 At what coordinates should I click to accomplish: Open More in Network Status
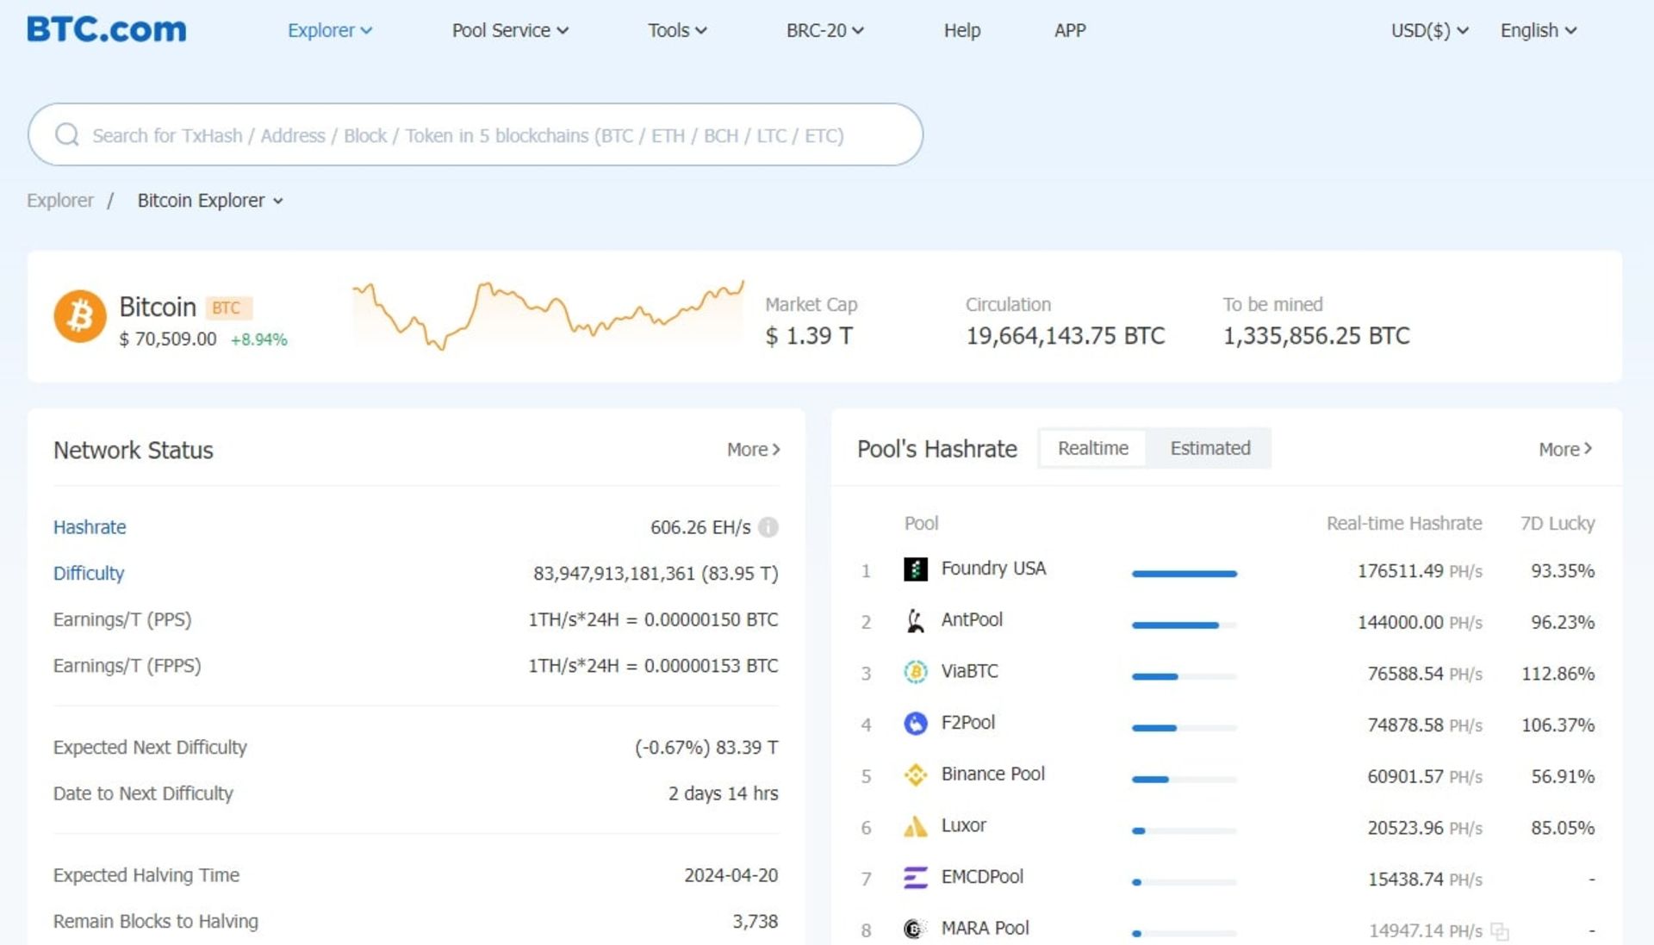[753, 450]
